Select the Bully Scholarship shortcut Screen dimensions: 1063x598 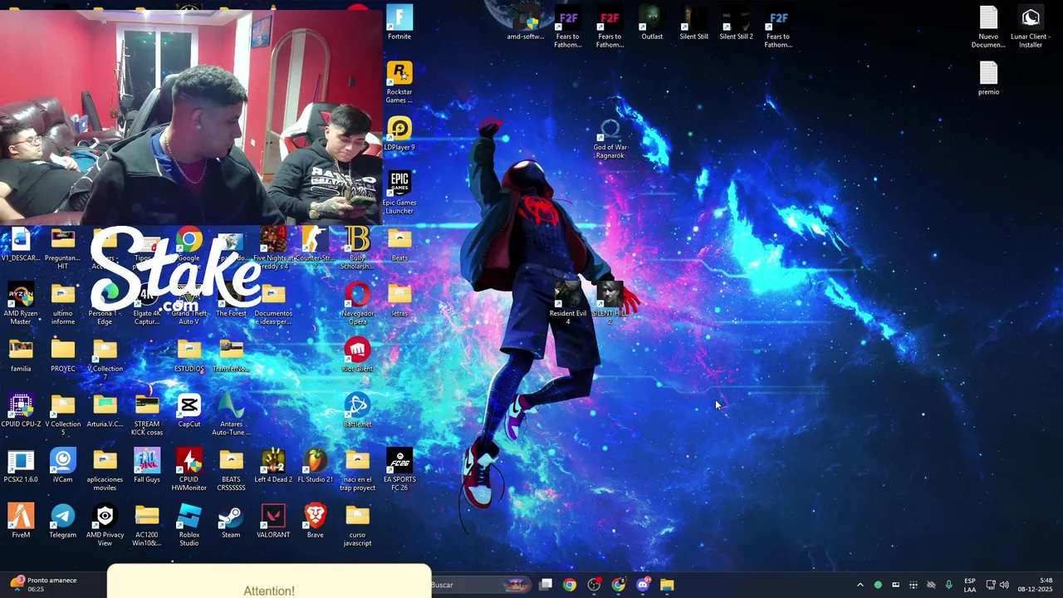357,248
